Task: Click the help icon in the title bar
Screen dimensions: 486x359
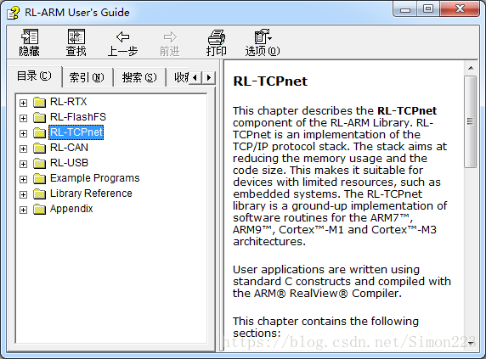Action: 13,13
